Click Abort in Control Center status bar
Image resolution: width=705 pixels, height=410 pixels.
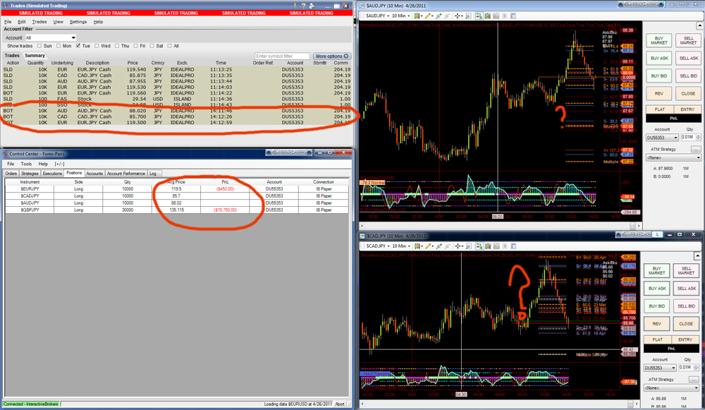340,404
